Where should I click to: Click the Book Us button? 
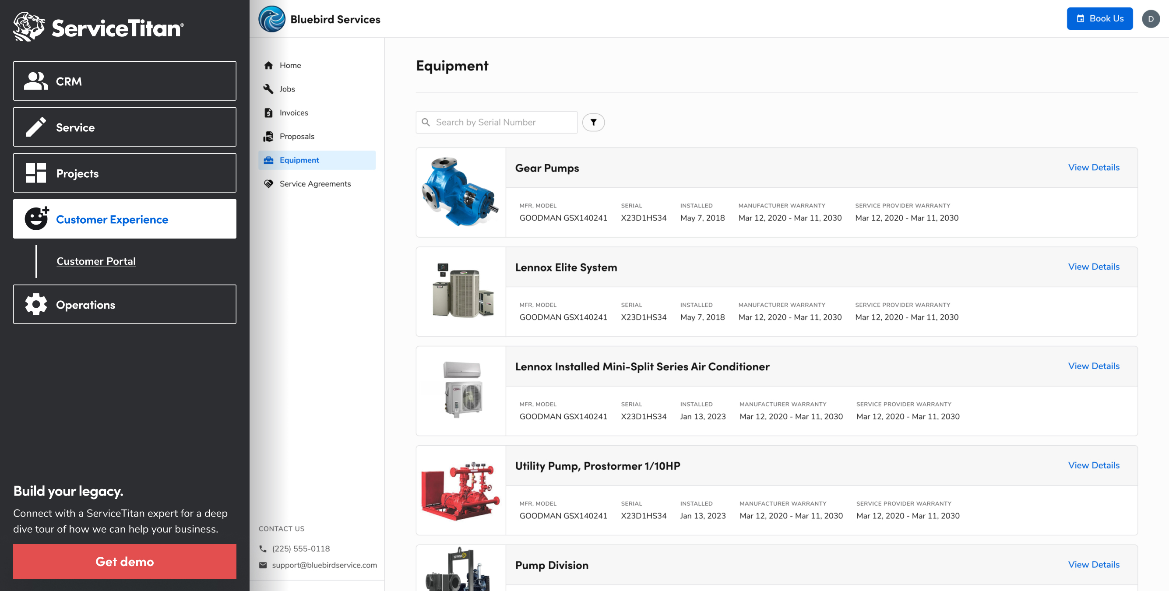pos(1099,19)
